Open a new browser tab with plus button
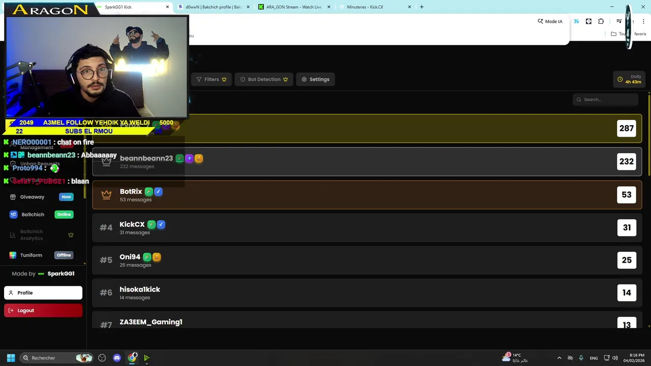 click(x=422, y=7)
